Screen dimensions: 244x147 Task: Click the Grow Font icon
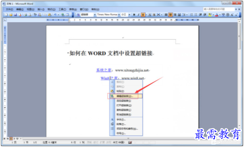[232, 15]
